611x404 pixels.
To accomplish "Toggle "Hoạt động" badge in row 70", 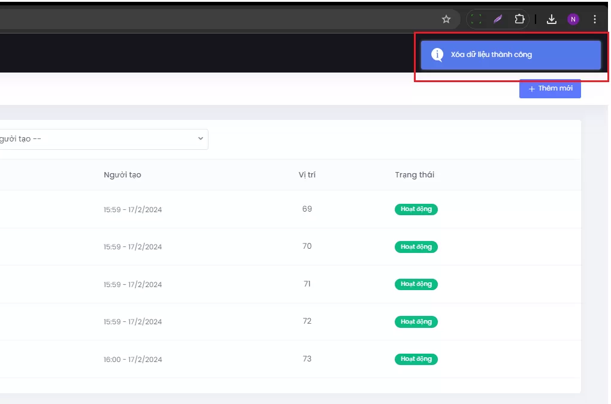I will point(416,247).
